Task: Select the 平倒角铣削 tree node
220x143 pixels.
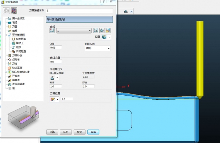Action: [x=18, y=35]
